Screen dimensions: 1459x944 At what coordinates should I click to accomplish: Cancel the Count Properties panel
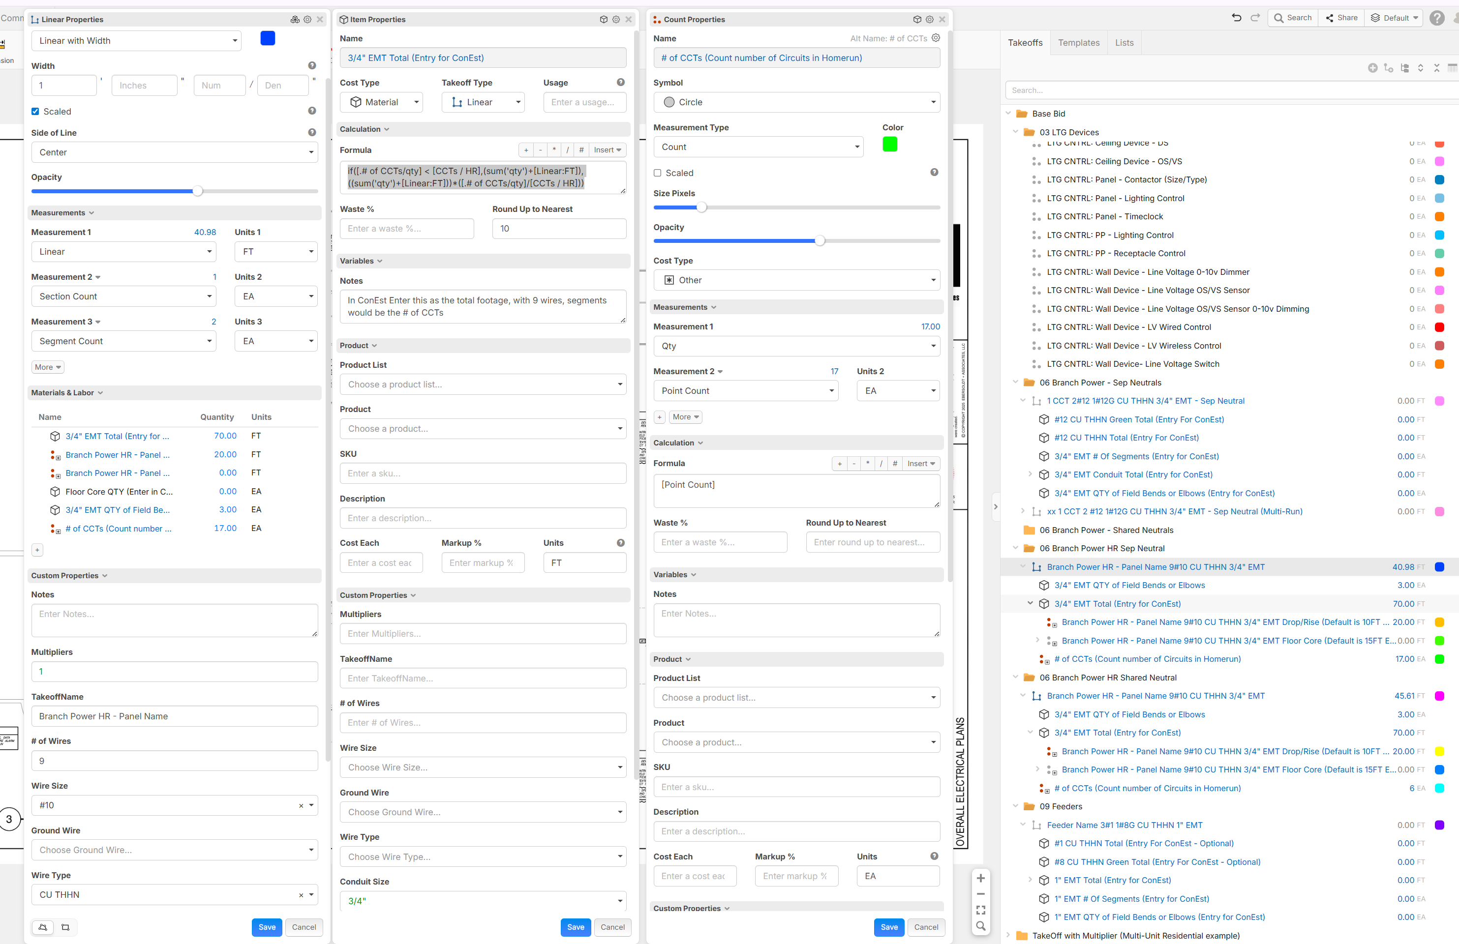click(x=926, y=927)
